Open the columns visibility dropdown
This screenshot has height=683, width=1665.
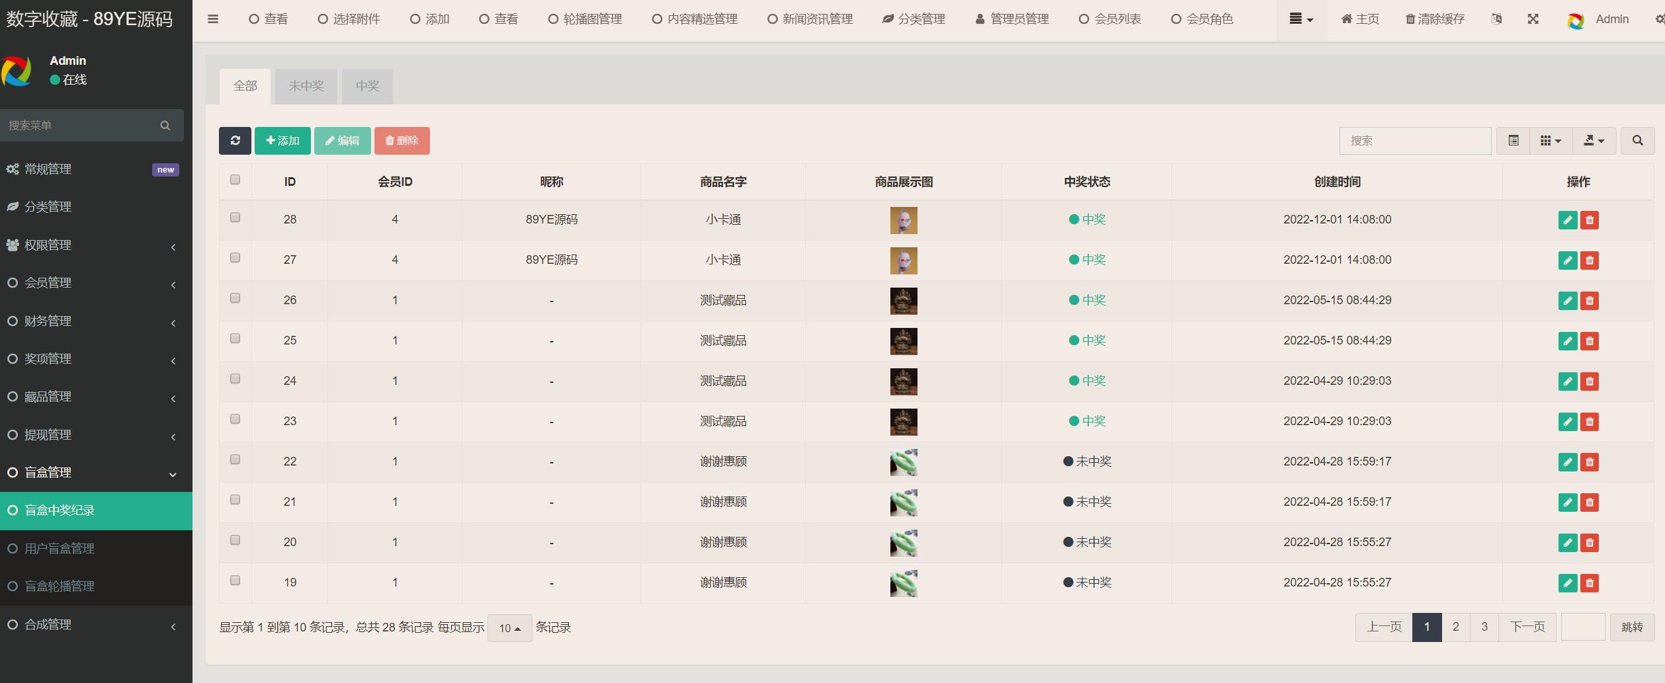tap(1551, 141)
